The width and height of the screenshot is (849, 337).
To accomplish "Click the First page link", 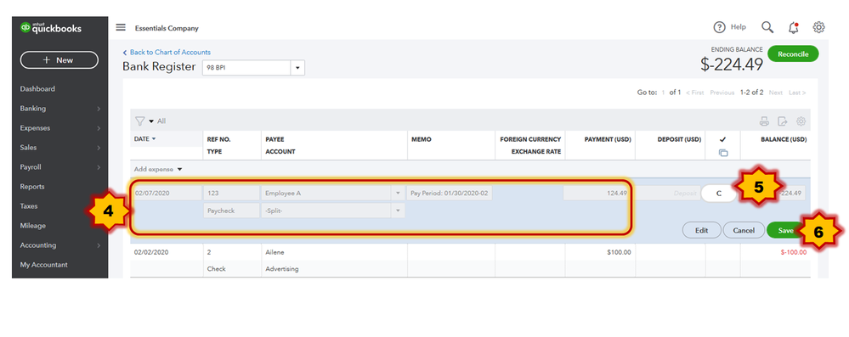I will (694, 93).
